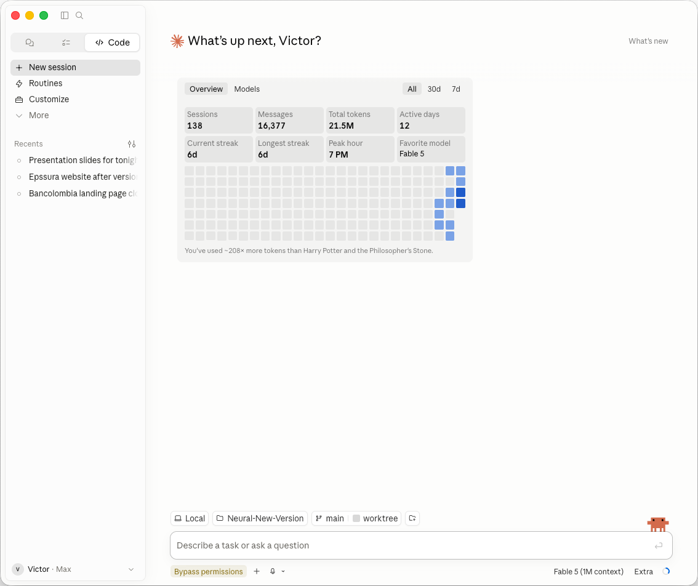The height and width of the screenshot is (586, 698).
Task: Click the V avatar icon
Action: click(18, 569)
